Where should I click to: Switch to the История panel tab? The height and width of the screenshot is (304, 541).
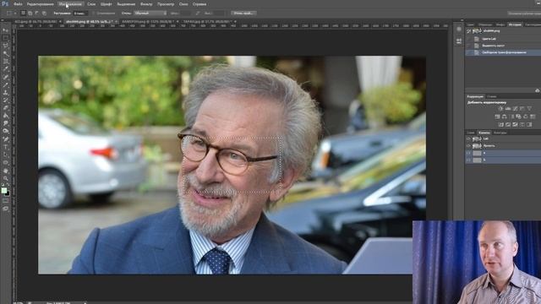pyautogui.click(x=515, y=24)
